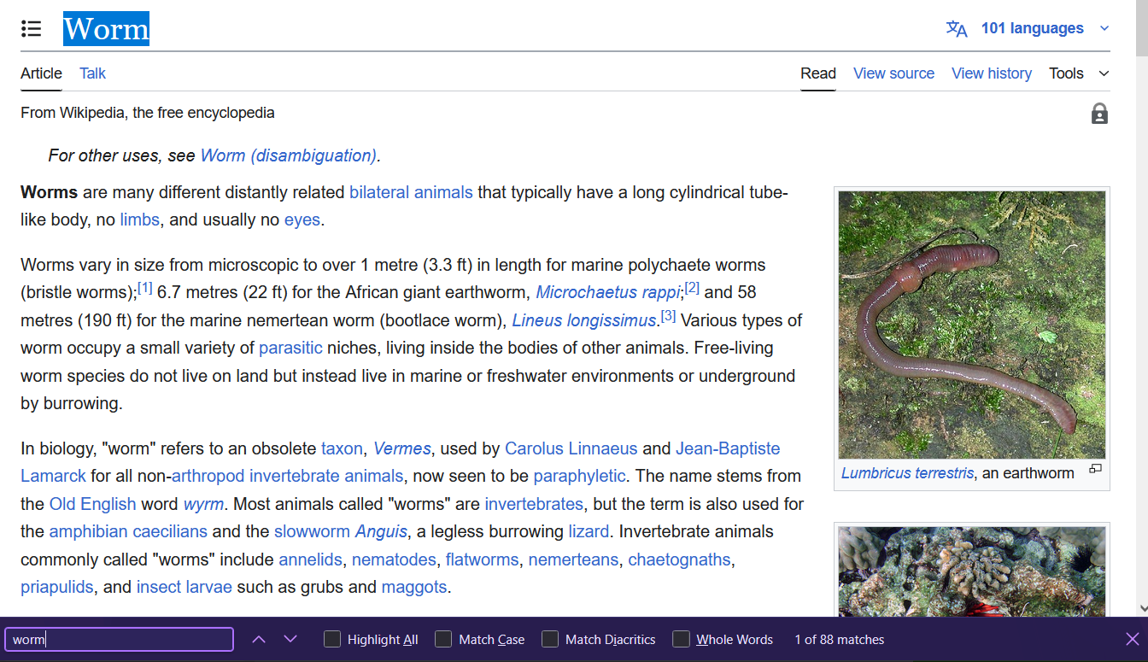The width and height of the screenshot is (1148, 662).
Task: Enable the Whole Words checkbox
Action: tap(681, 639)
